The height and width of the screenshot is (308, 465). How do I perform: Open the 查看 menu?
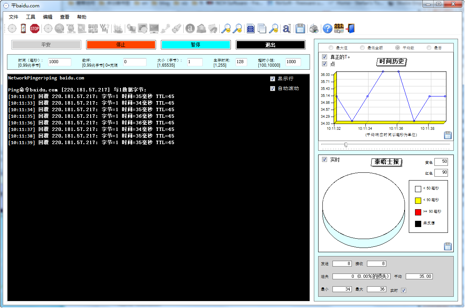pos(65,17)
